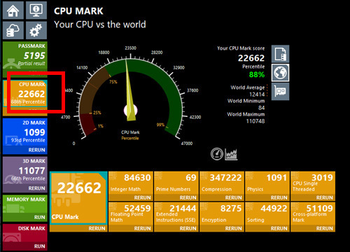The height and width of the screenshot is (252, 350).
Task: Click the 75% marker on the gauge
Action: (113, 82)
